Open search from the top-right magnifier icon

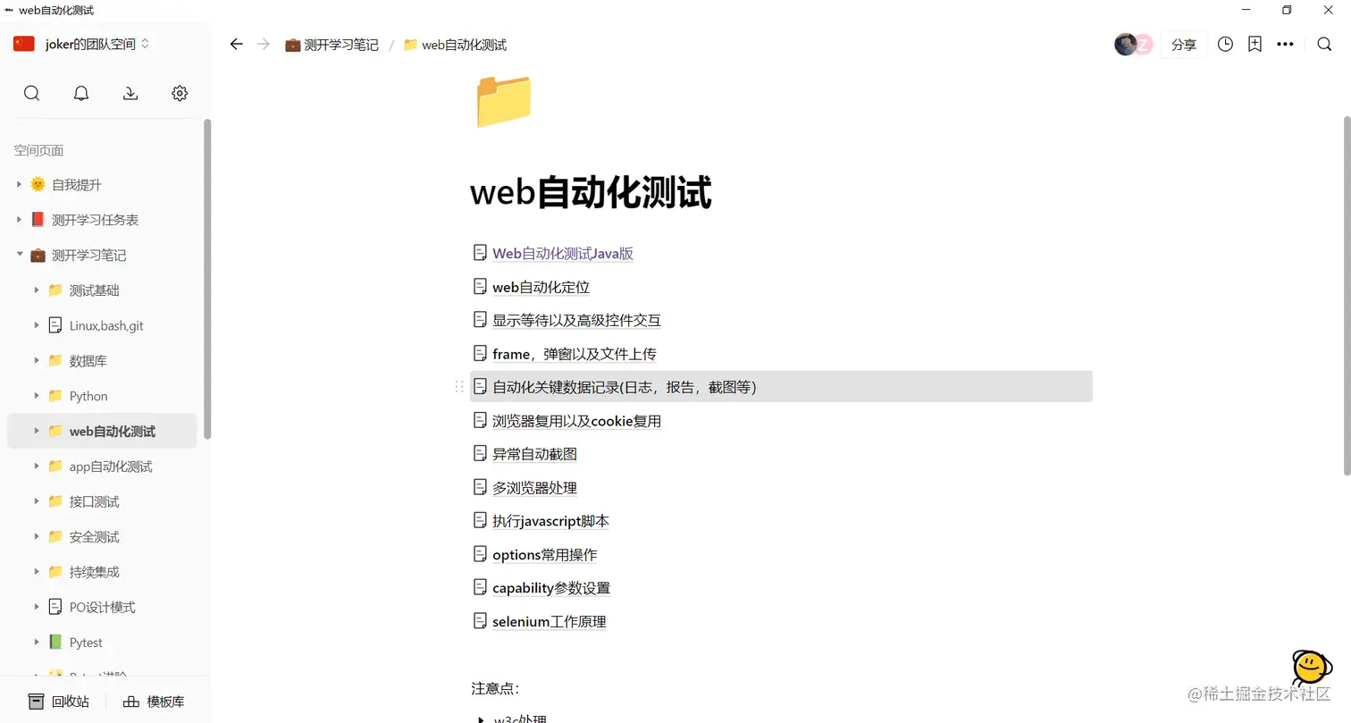click(1324, 44)
